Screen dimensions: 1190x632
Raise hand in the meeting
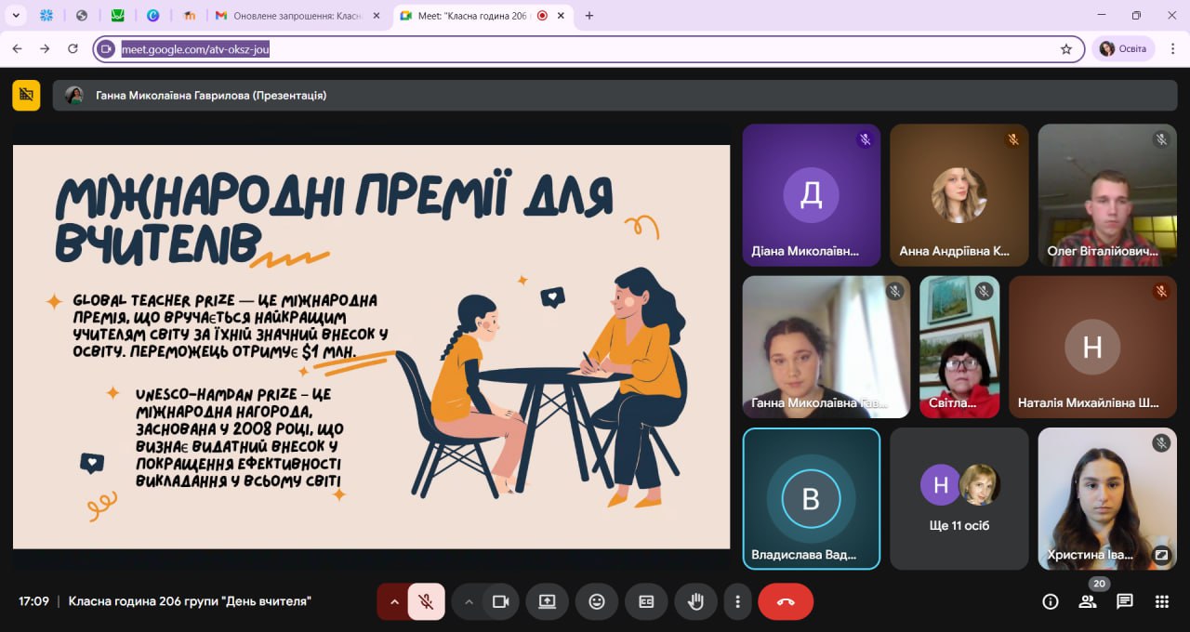pyautogui.click(x=695, y=601)
